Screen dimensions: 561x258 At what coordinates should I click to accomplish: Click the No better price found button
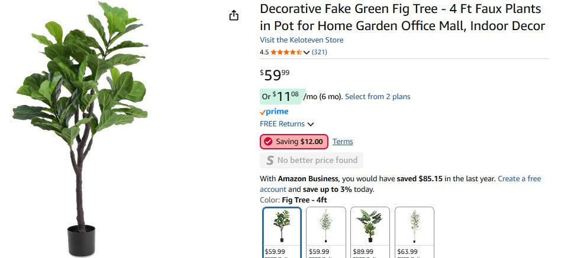click(x=311, y=160)
